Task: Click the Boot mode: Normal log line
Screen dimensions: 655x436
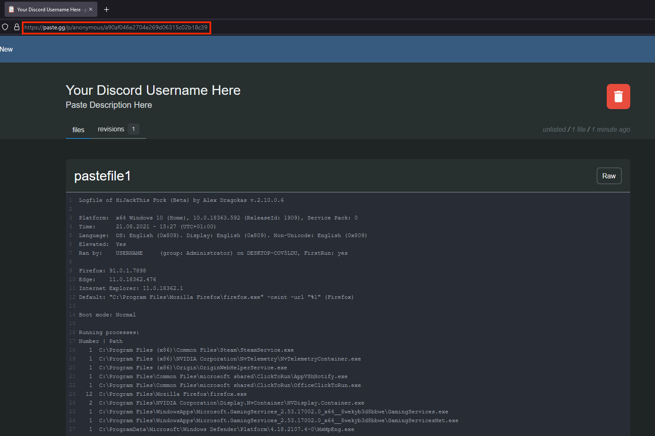Action: pyautogui.click(x=107, y=315)
